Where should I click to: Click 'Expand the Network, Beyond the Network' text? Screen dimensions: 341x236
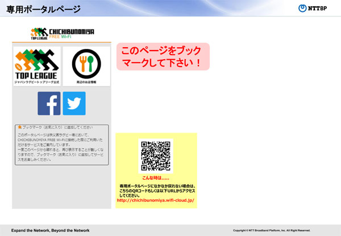(51, 230)
